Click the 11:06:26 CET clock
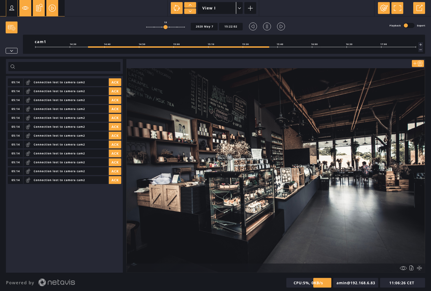This screenshot has width=431, height=291. (402, 283)
